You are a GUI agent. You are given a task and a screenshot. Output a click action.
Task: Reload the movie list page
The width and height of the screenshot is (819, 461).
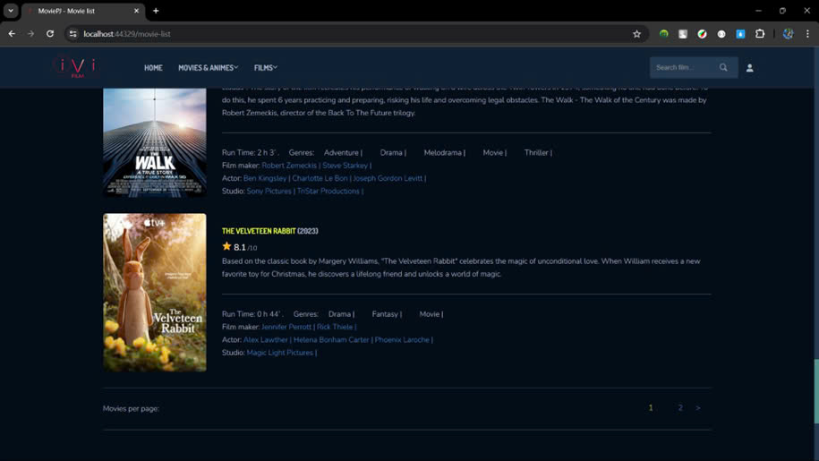coord(50,34)
